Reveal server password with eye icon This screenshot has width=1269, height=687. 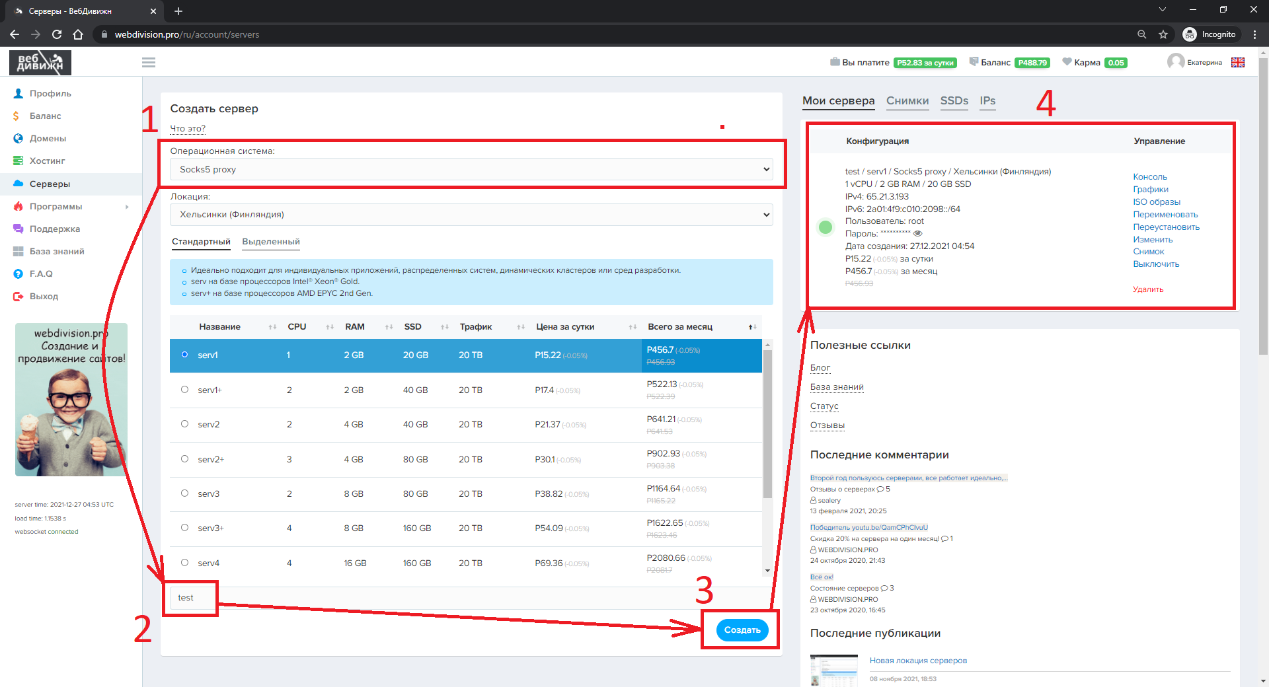[917, 233]
